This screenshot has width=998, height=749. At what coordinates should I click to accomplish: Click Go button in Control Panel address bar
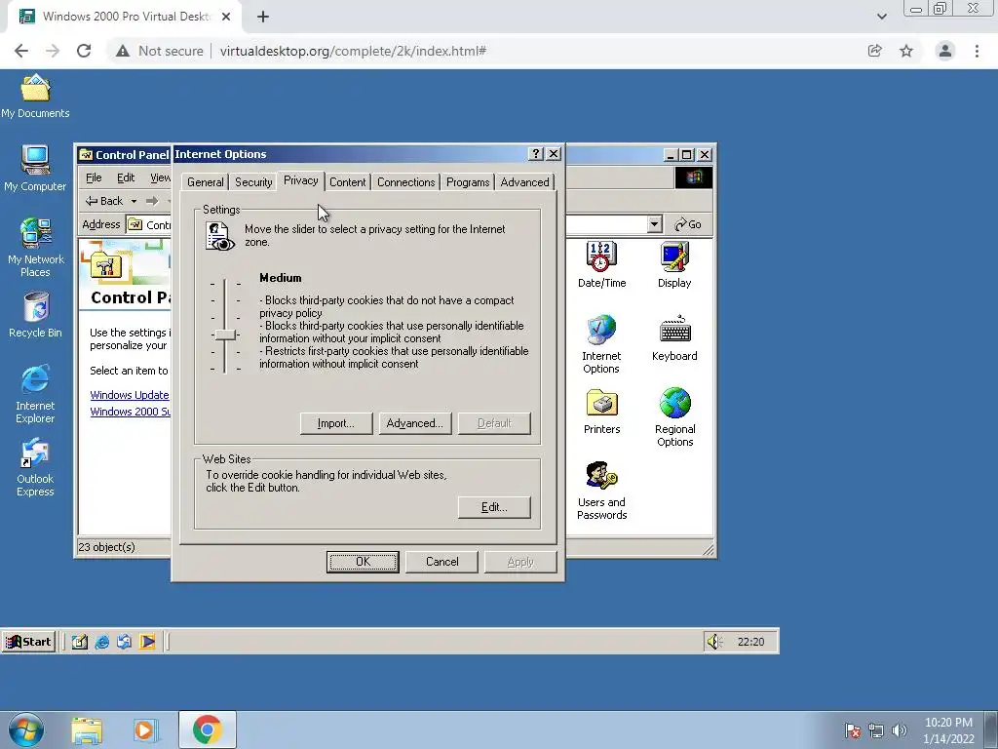coord(688,224)
